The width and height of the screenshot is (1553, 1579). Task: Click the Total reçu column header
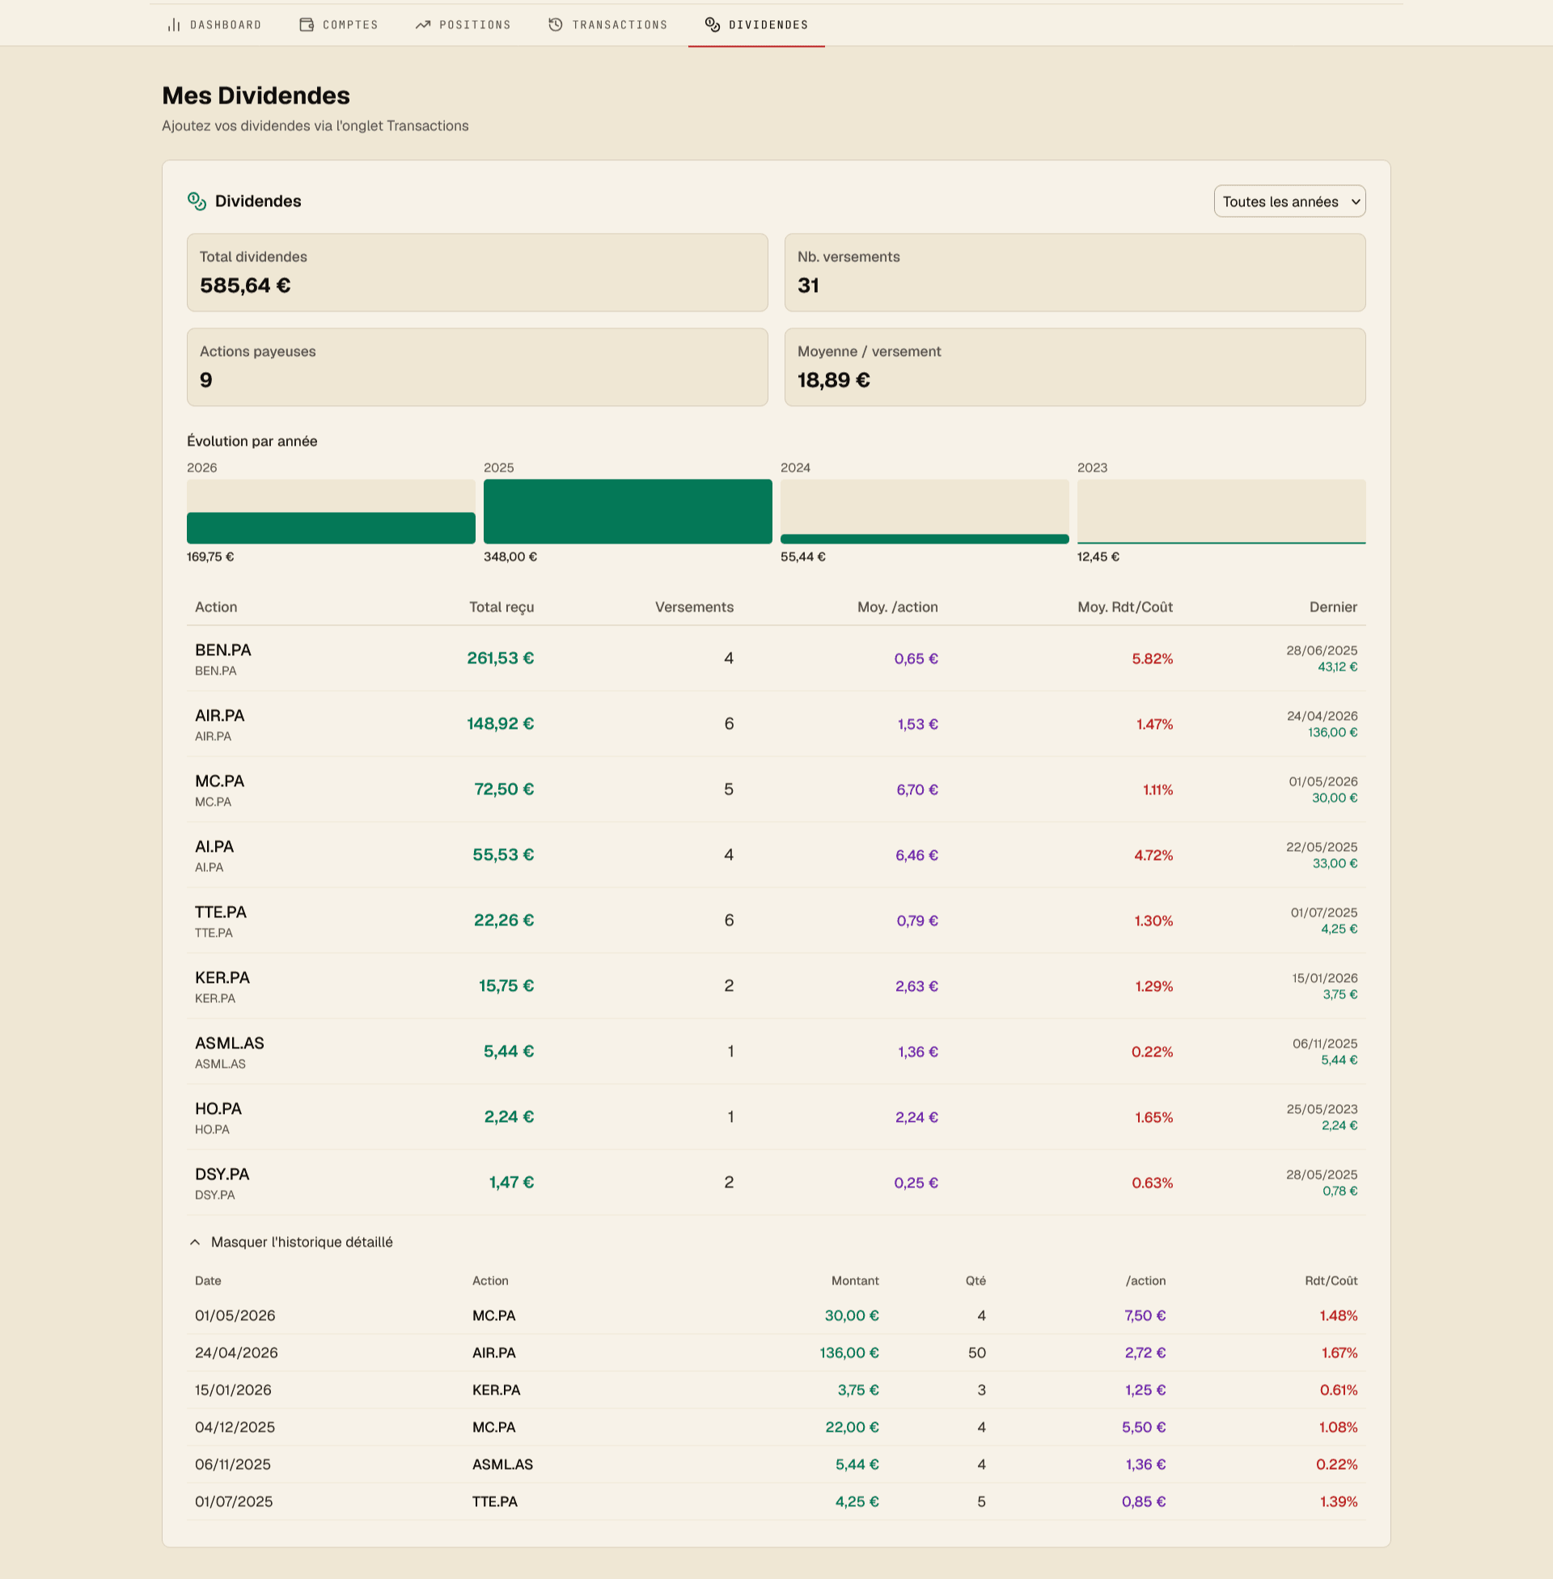pyautogui.click(x=501, y=607)
